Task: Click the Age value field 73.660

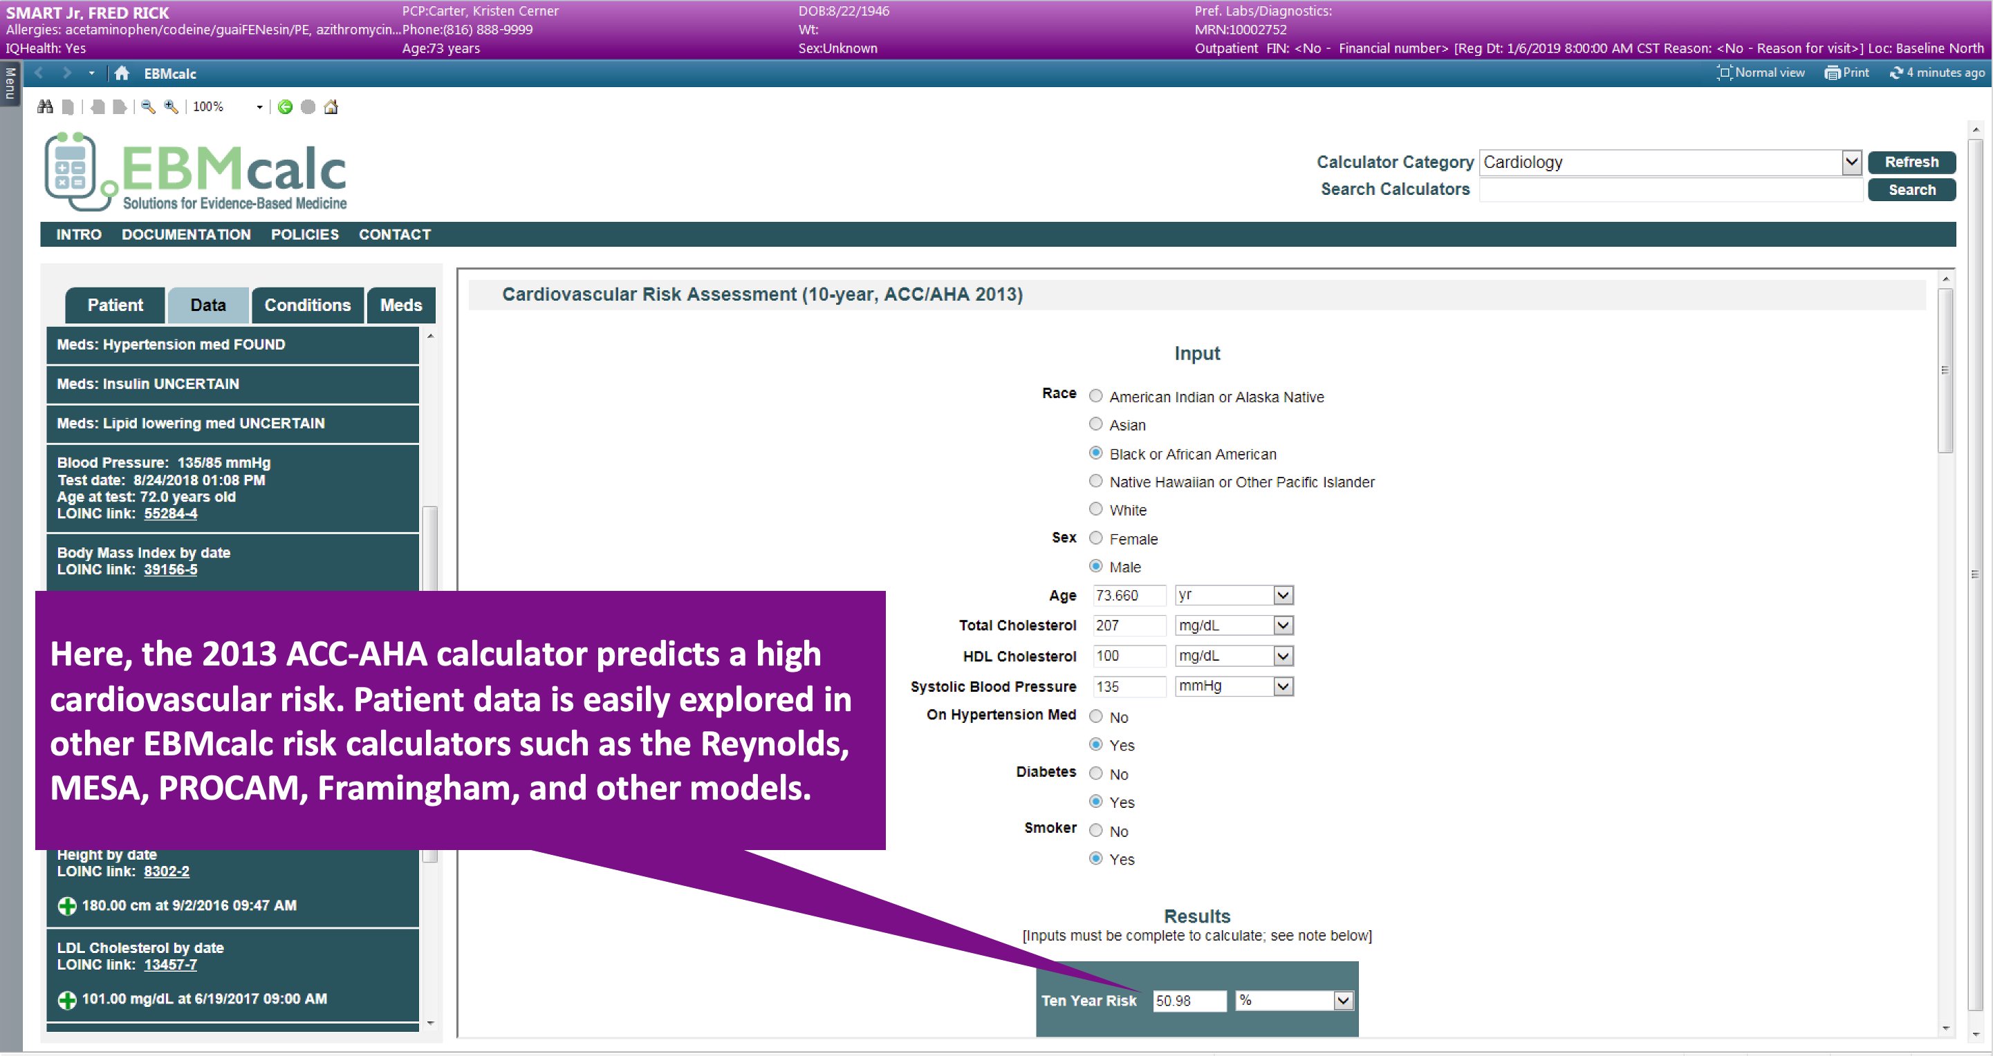Action: [1129, 595]
